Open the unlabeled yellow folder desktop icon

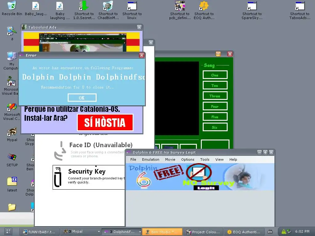(12, 207)
